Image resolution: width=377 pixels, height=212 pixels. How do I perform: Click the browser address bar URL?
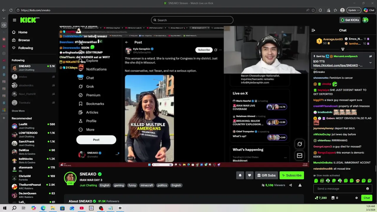click(36, 10)
